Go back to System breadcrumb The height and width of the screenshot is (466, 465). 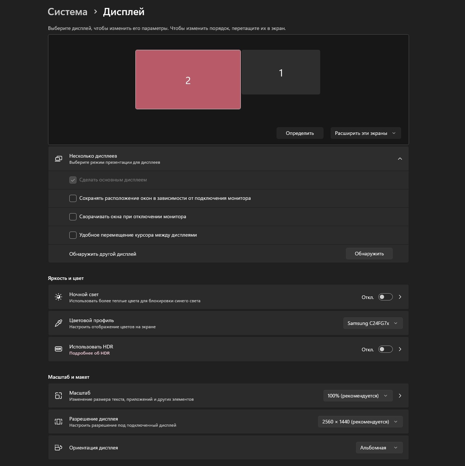[68, 12]
